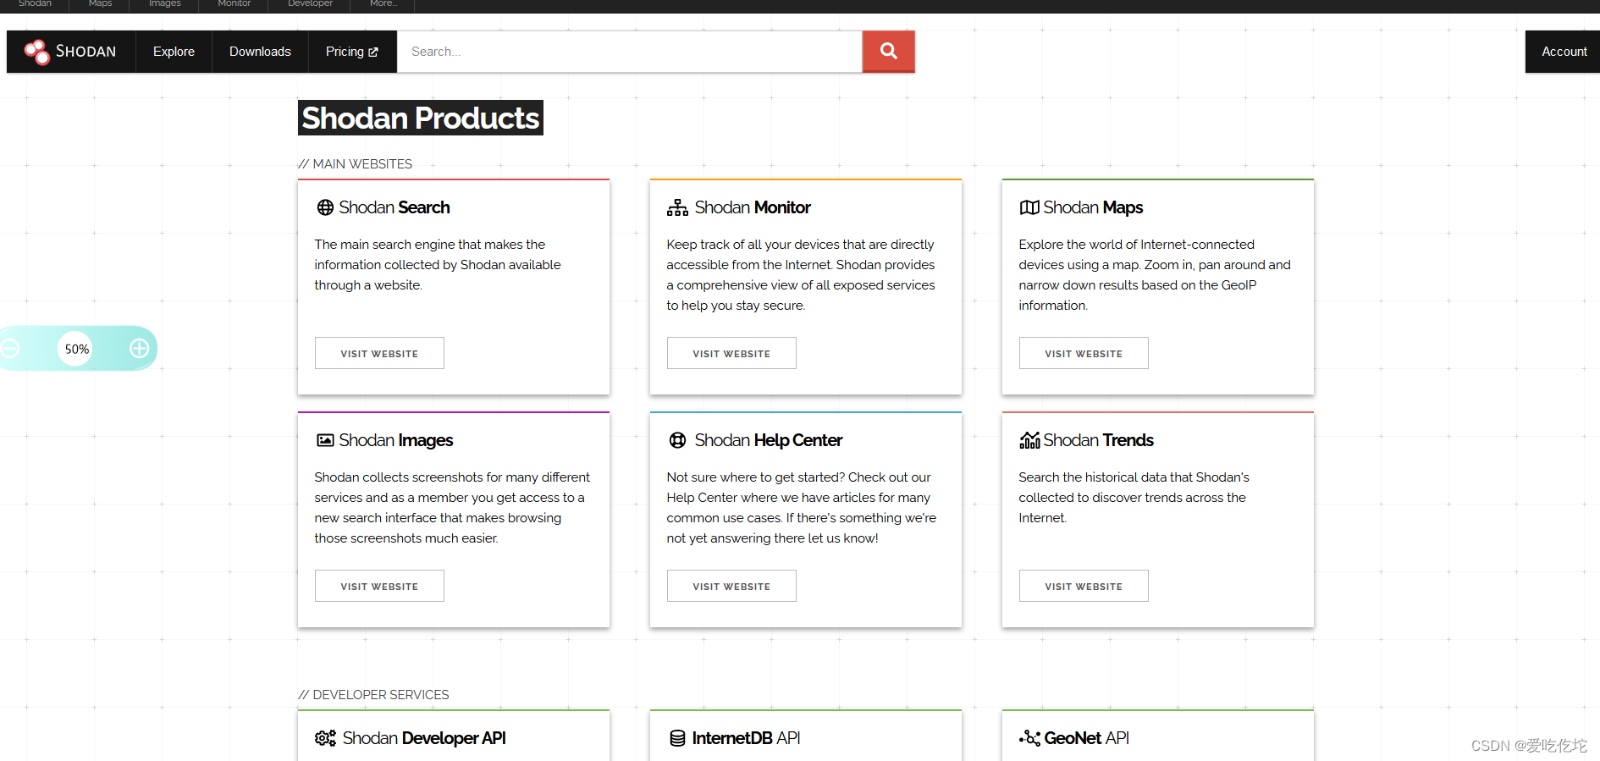Click the red search magnifier button
The height and width of the screenshot is (761, 1600).
tap(888, 52)
